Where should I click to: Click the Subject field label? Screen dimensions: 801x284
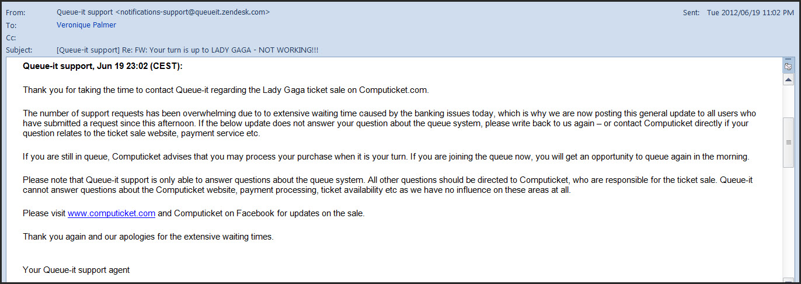(x=19, y=50)
